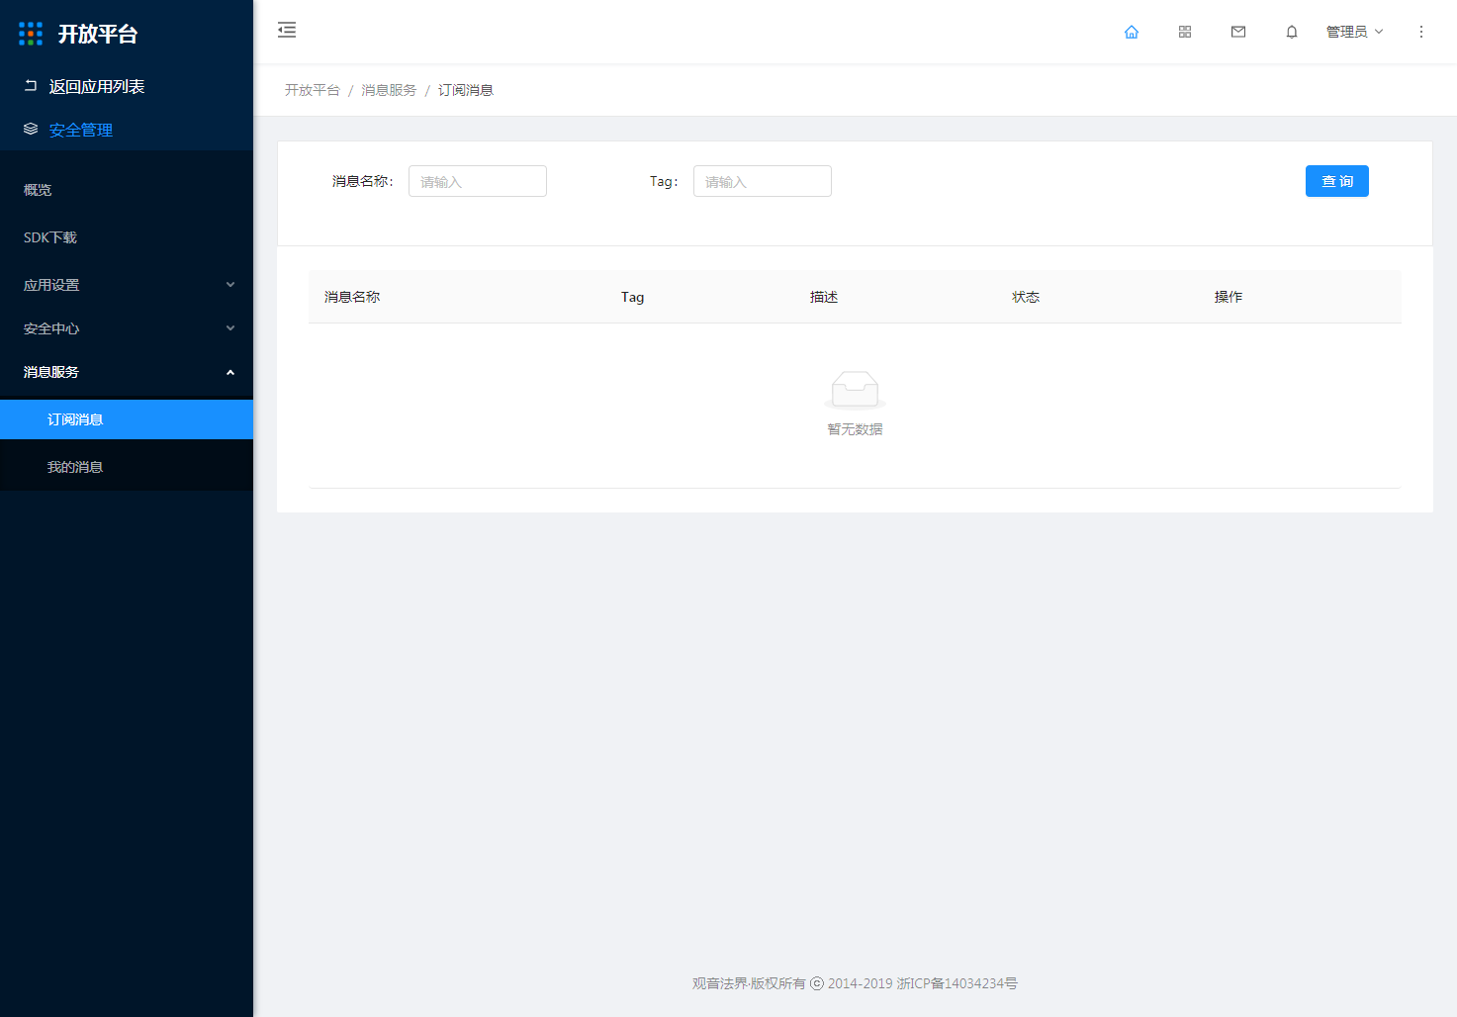Click the 开放平台 logo grid icon

tap(31, 34)
